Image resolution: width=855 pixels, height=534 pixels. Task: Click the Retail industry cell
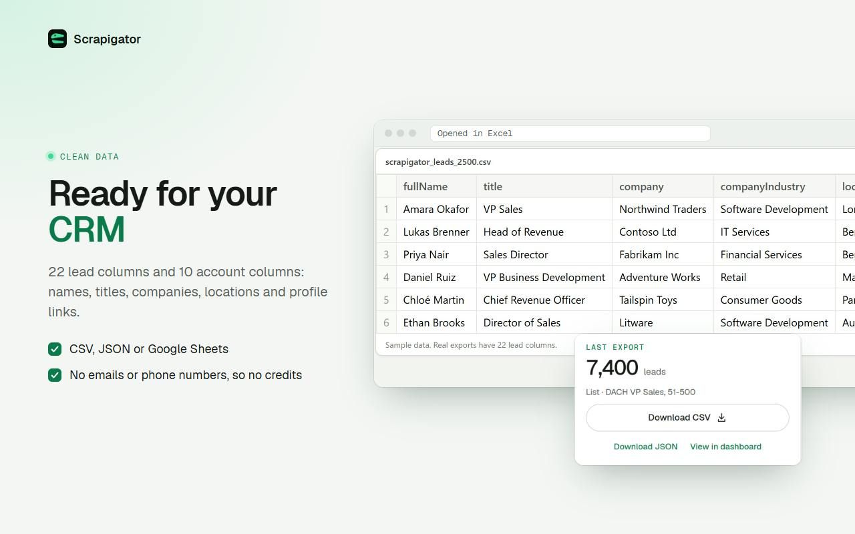tap(774, 277)
